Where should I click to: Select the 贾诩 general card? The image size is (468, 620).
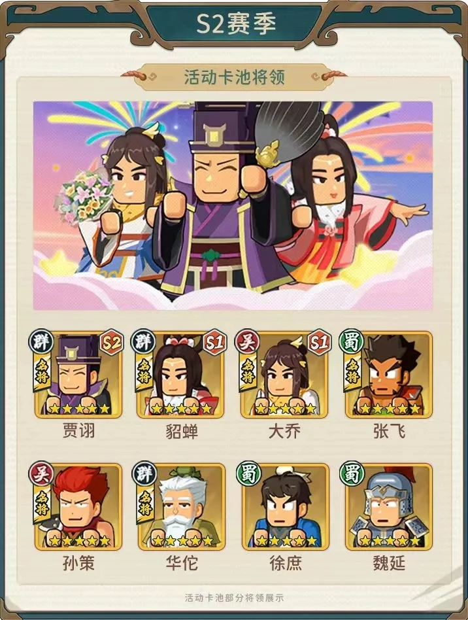(x=78, y=375)
